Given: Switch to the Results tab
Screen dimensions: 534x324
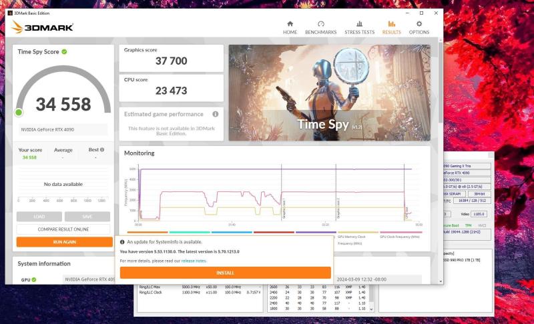Looking at the screenshot, I should (391, 27).
